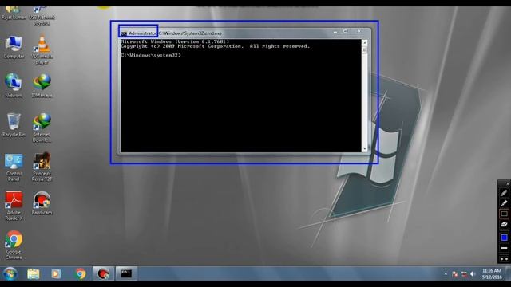Select the Internet Download Manager shortcut
511x287 pixels.
click(x=42, y=128)
